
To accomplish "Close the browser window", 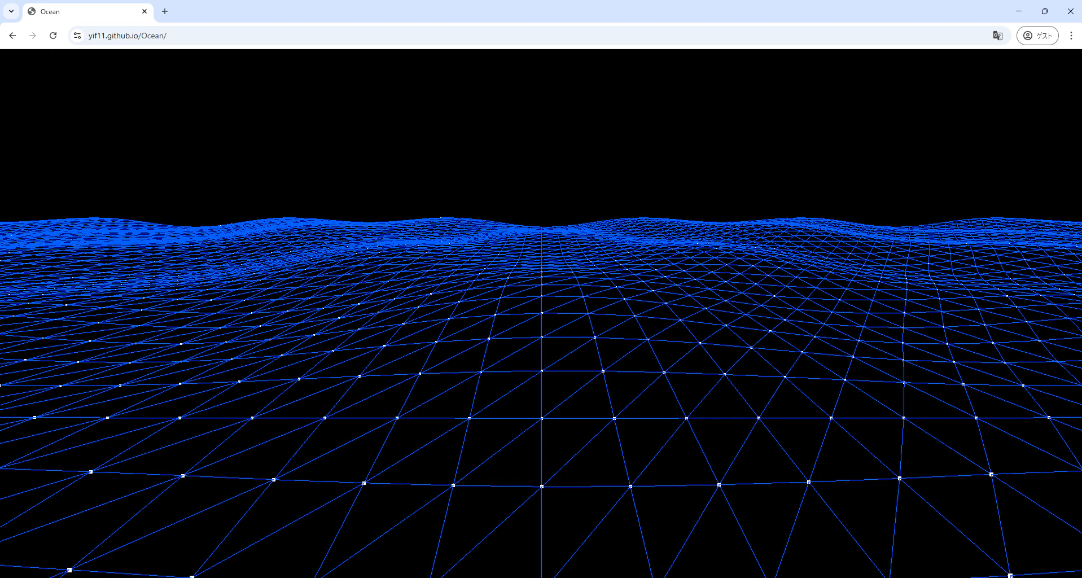I will (x=1070, y=11).
